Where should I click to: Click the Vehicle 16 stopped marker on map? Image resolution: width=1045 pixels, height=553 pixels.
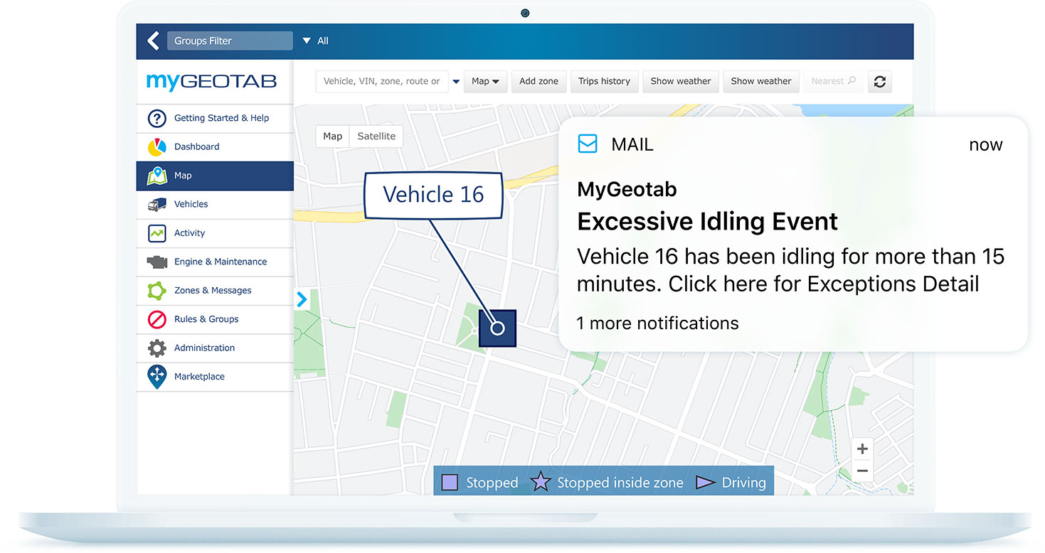coord(497,328)
